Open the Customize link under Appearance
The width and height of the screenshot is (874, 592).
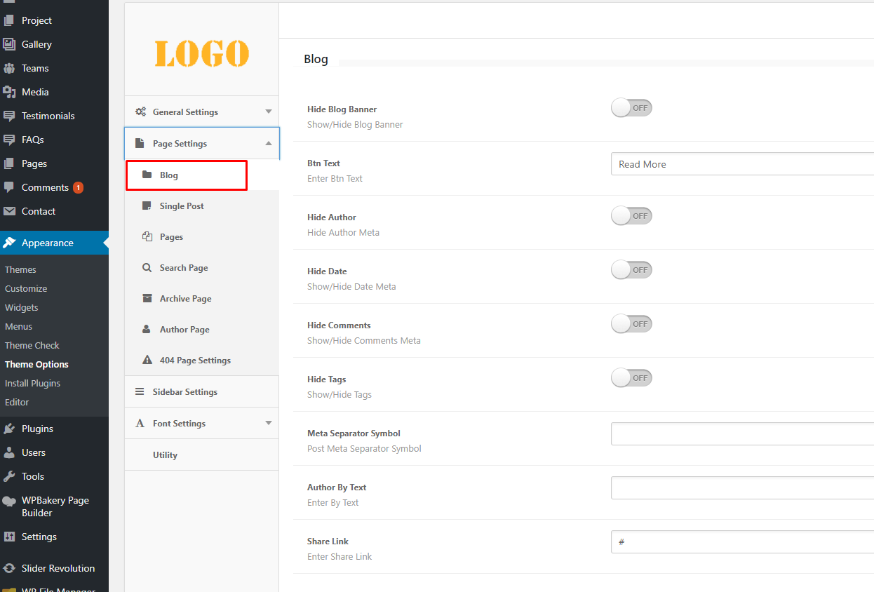(26, 288)
